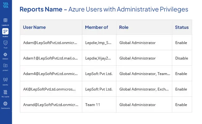Click the Team 11 member cell
This screenshot has width=202, height=124.
(99, 104)
